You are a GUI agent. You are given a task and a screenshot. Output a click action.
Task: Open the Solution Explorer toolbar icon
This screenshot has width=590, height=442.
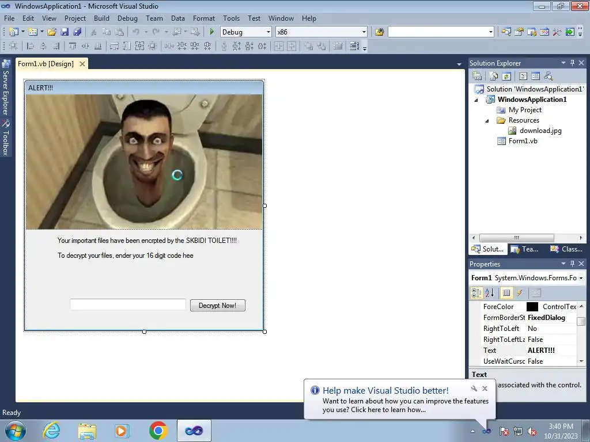point(506,32)
